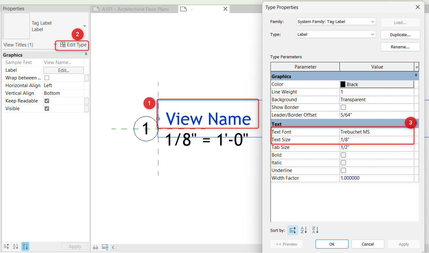429x253 pixels.
Task: Select the untitled document tab
Action: 192,9
